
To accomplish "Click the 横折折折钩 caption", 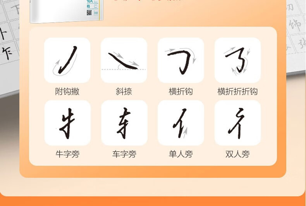I will (x=237, y=92).
